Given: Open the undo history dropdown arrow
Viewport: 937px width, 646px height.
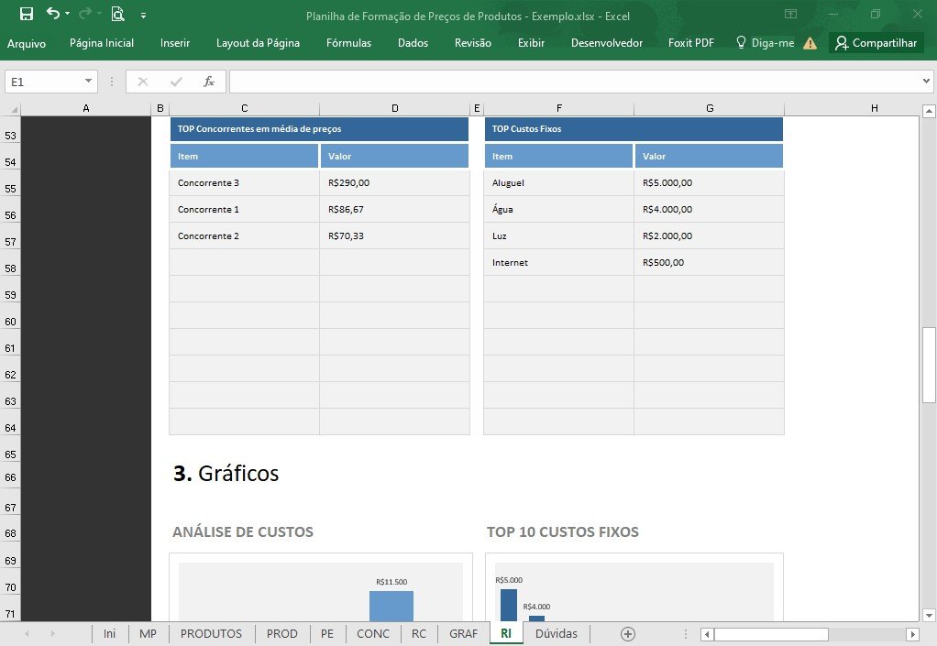Looking at the screenshot, I should (67, 13).
